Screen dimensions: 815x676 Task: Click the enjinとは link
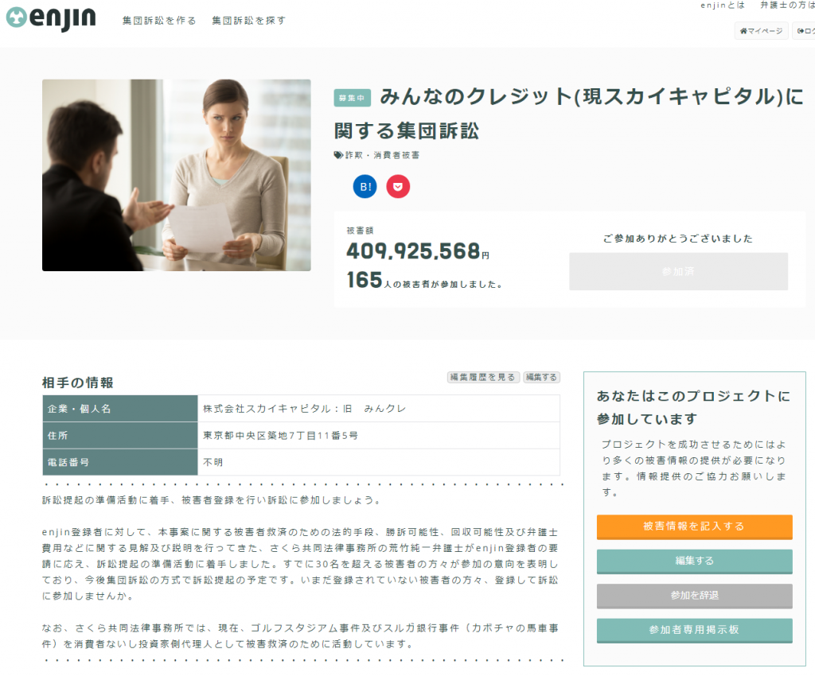pyautogui.click(x=722, y=6)
